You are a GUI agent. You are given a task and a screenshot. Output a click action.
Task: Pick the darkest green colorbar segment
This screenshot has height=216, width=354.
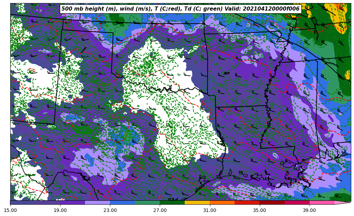coord(172,202)
